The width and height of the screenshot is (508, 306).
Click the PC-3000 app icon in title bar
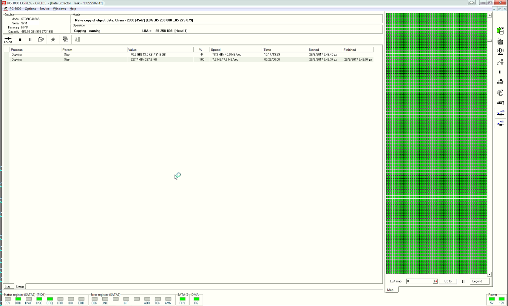tap(4, 3)
